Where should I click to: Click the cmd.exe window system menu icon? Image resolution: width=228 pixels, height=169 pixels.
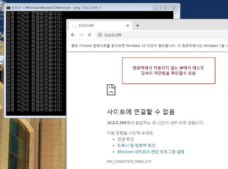pos(8,8)
